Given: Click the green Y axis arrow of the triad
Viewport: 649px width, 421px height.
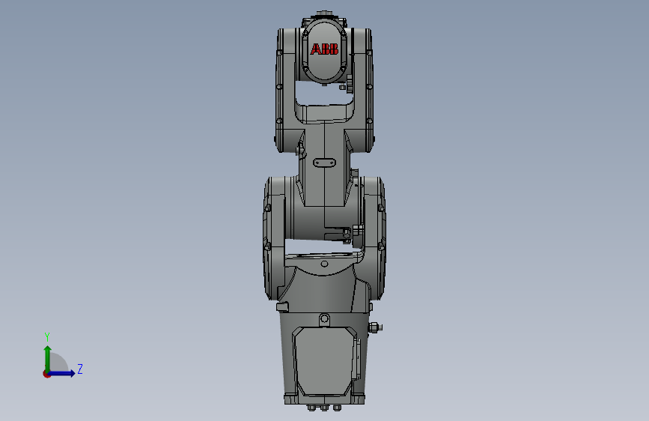Looking at the screenshot, I should coord(48,358).
